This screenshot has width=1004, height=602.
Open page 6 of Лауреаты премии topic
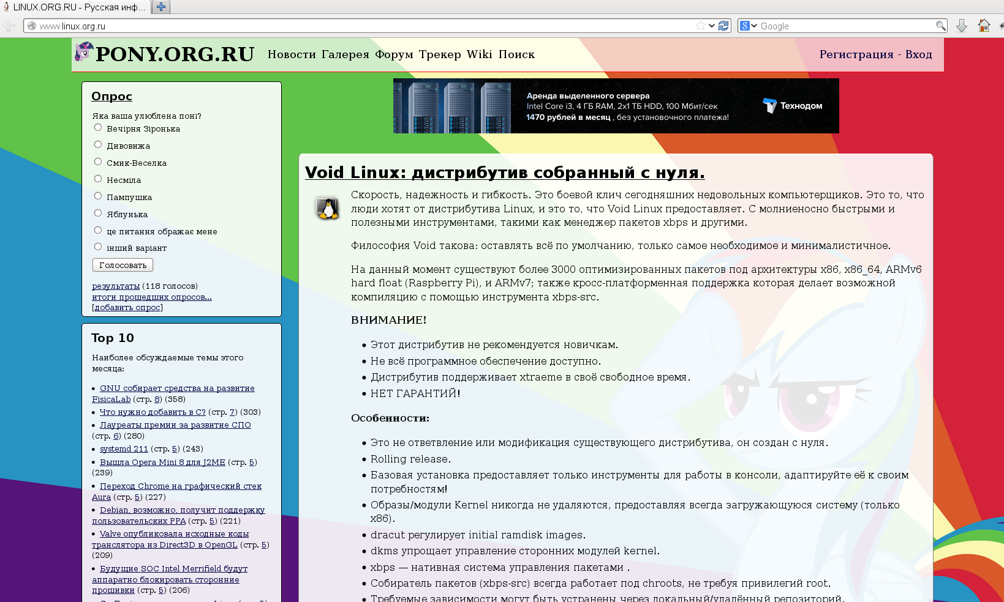(116, 436)
